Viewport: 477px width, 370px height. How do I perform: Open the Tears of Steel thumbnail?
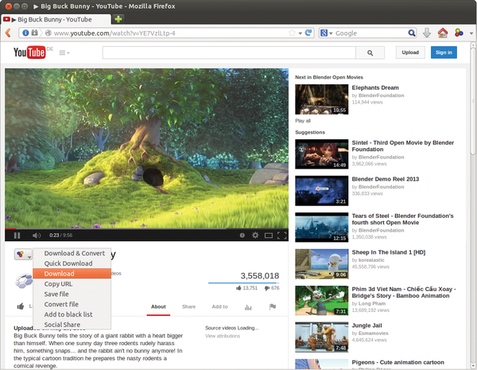coord(321,228)
